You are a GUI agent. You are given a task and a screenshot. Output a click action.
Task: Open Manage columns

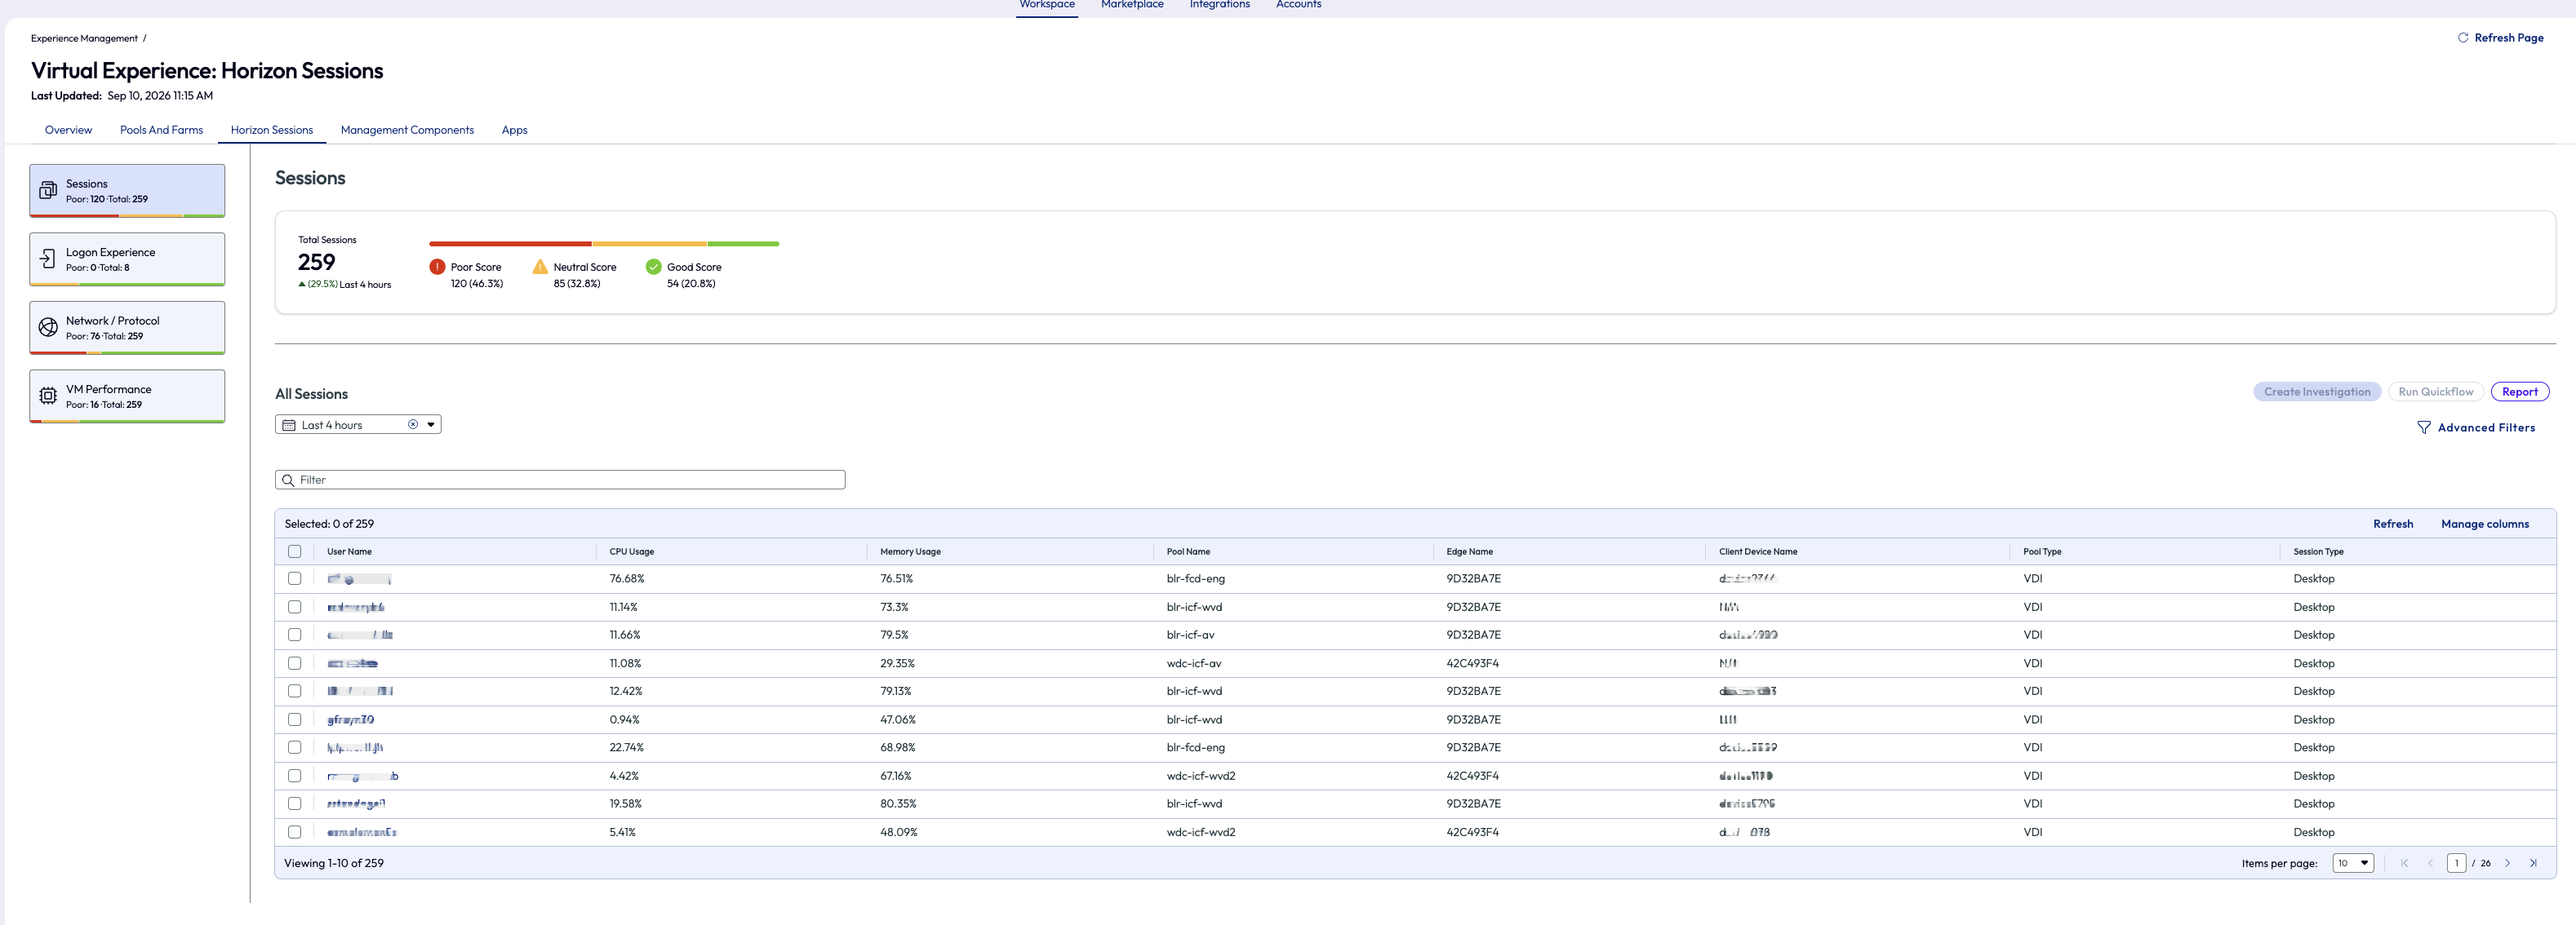tap(2485, 524)
